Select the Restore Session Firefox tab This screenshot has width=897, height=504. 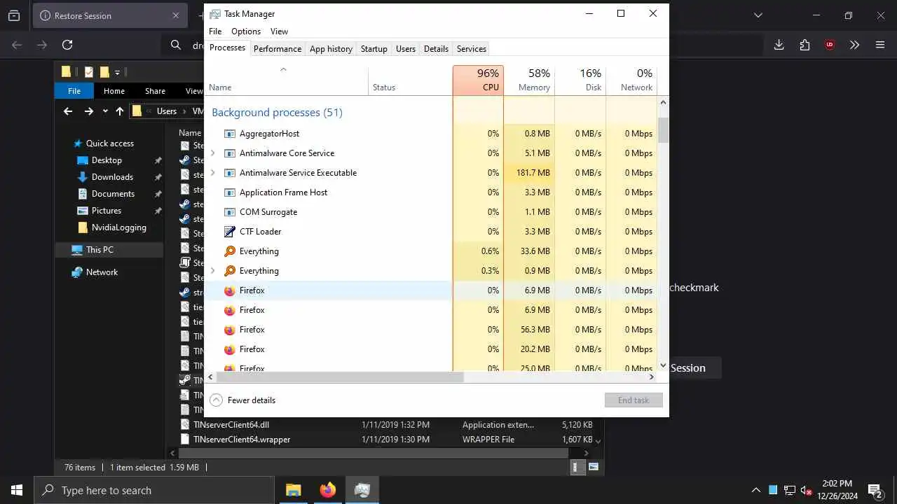coord(110,15)
